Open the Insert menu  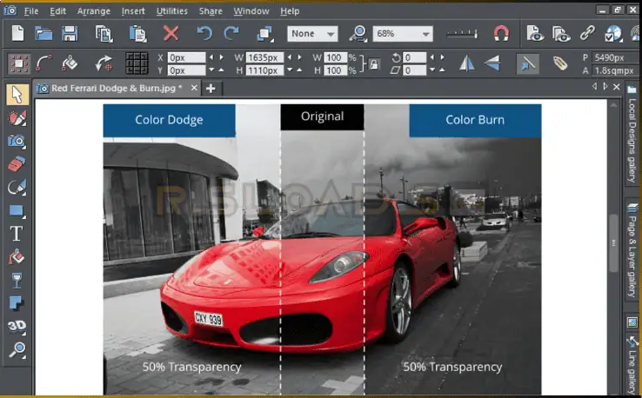coord(133,11)
